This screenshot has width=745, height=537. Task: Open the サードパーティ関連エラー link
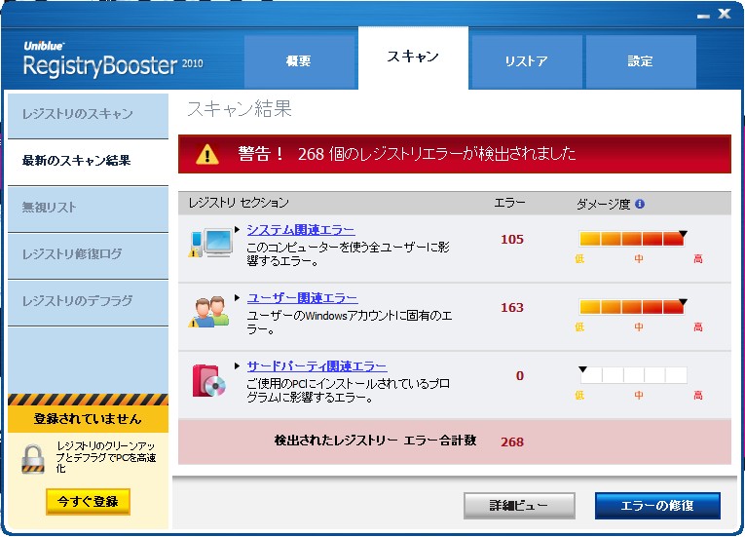pos(317,366)
